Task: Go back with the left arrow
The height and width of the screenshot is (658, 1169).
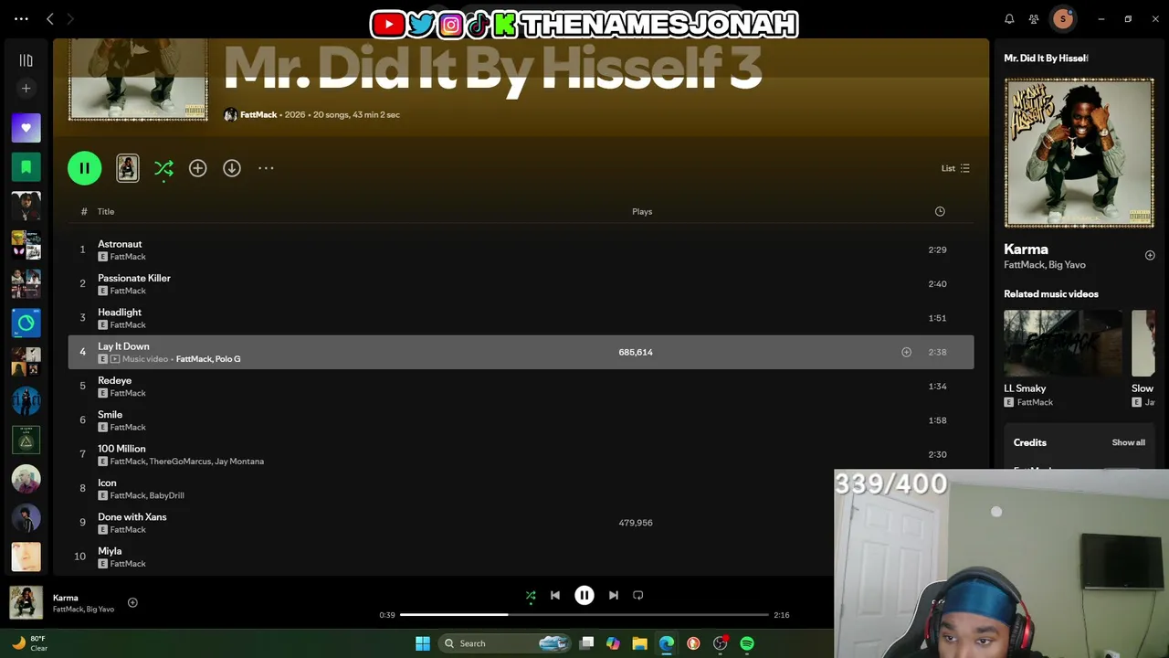Action: coord(50,18)
